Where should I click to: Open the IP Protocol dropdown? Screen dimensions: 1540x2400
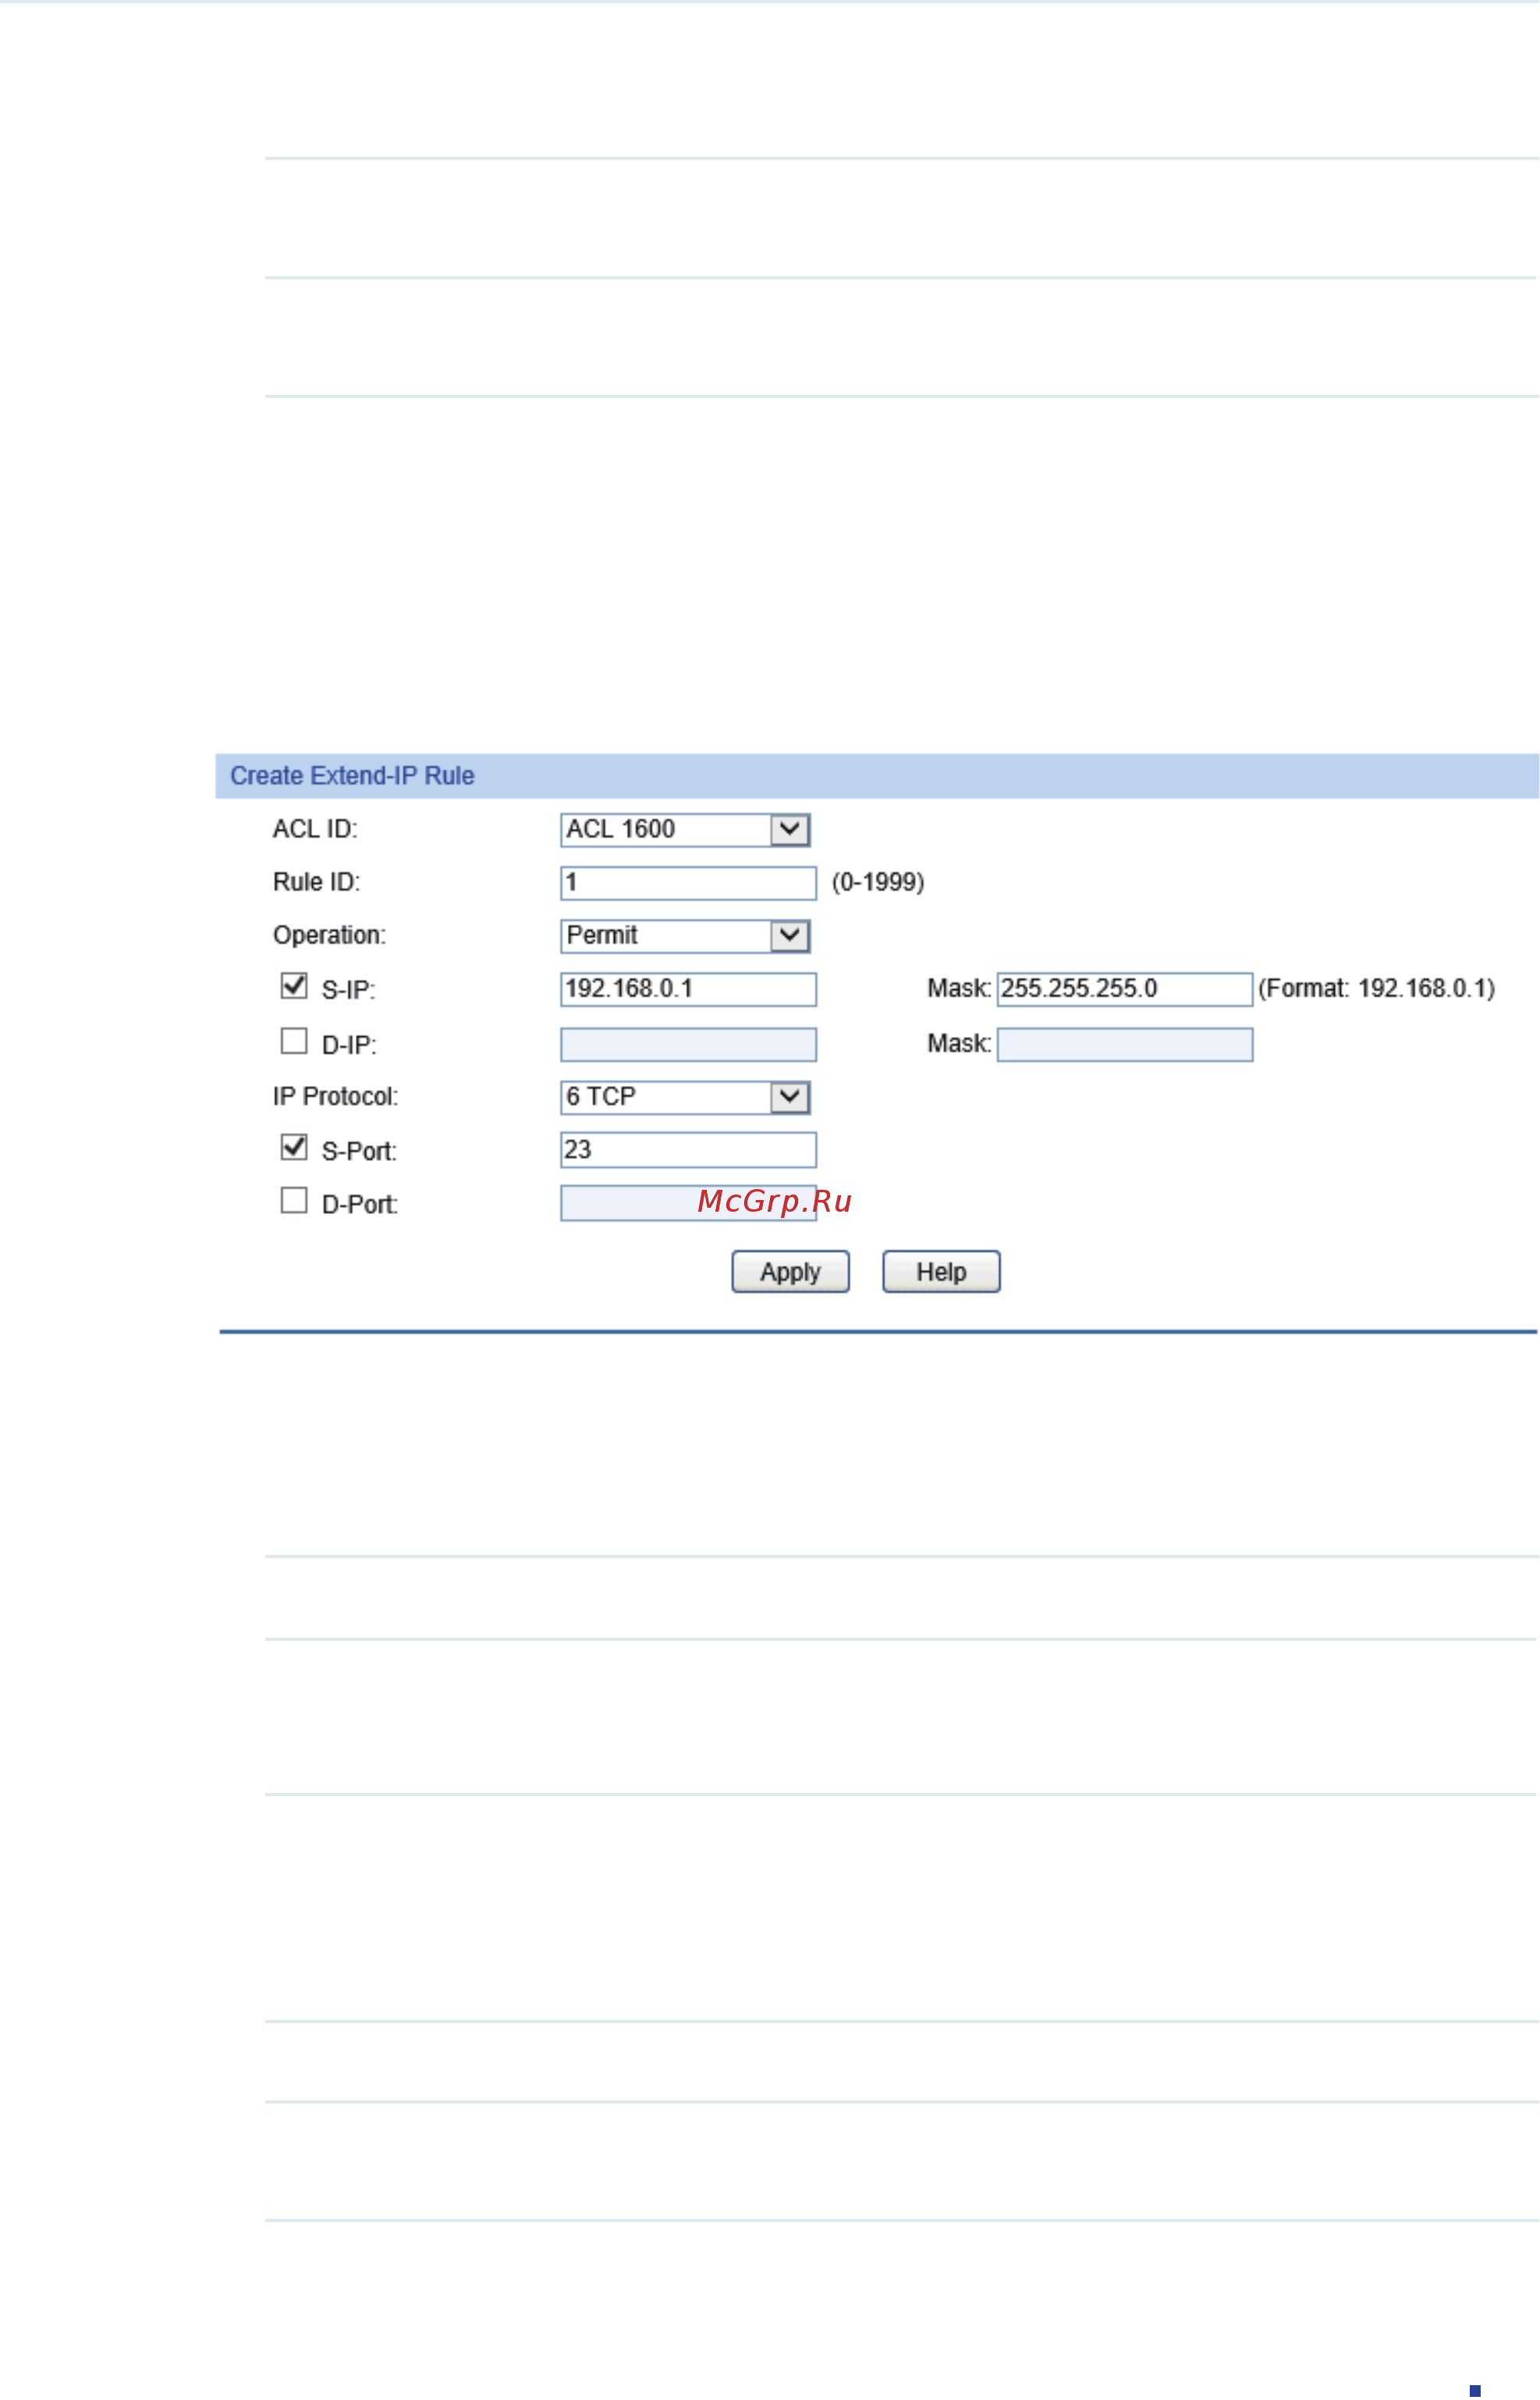click(x=685, y=1098)
